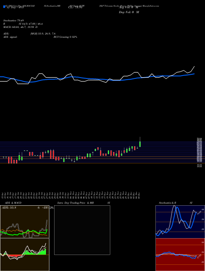Screen dimensions: 205x271
Task: Click the empty Intra Day Trading Price panel
Action: 82,230
